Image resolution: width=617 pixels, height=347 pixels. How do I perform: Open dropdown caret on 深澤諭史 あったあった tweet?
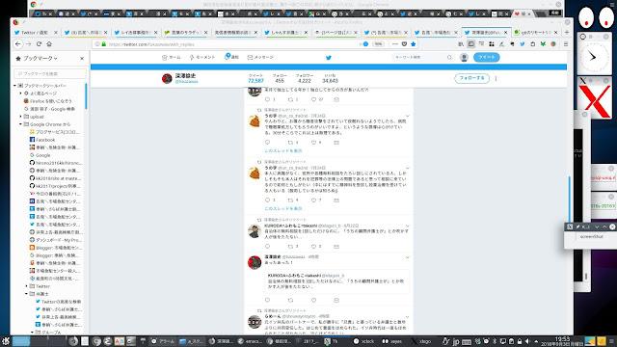407,257
